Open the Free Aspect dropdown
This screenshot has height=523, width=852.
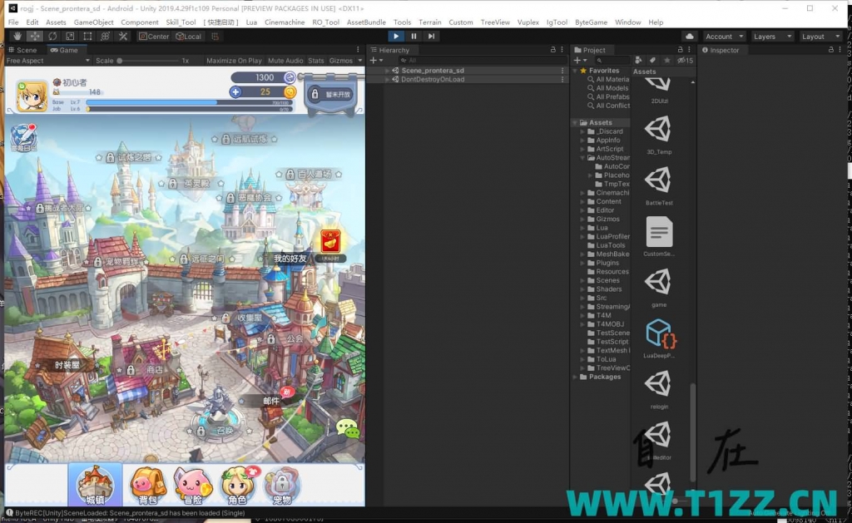(x=47, y=61)
